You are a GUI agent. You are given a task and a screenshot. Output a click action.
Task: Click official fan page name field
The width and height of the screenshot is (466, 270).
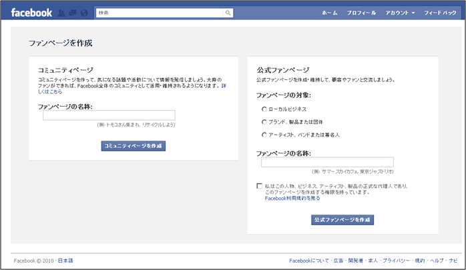(x=328, y=162)
